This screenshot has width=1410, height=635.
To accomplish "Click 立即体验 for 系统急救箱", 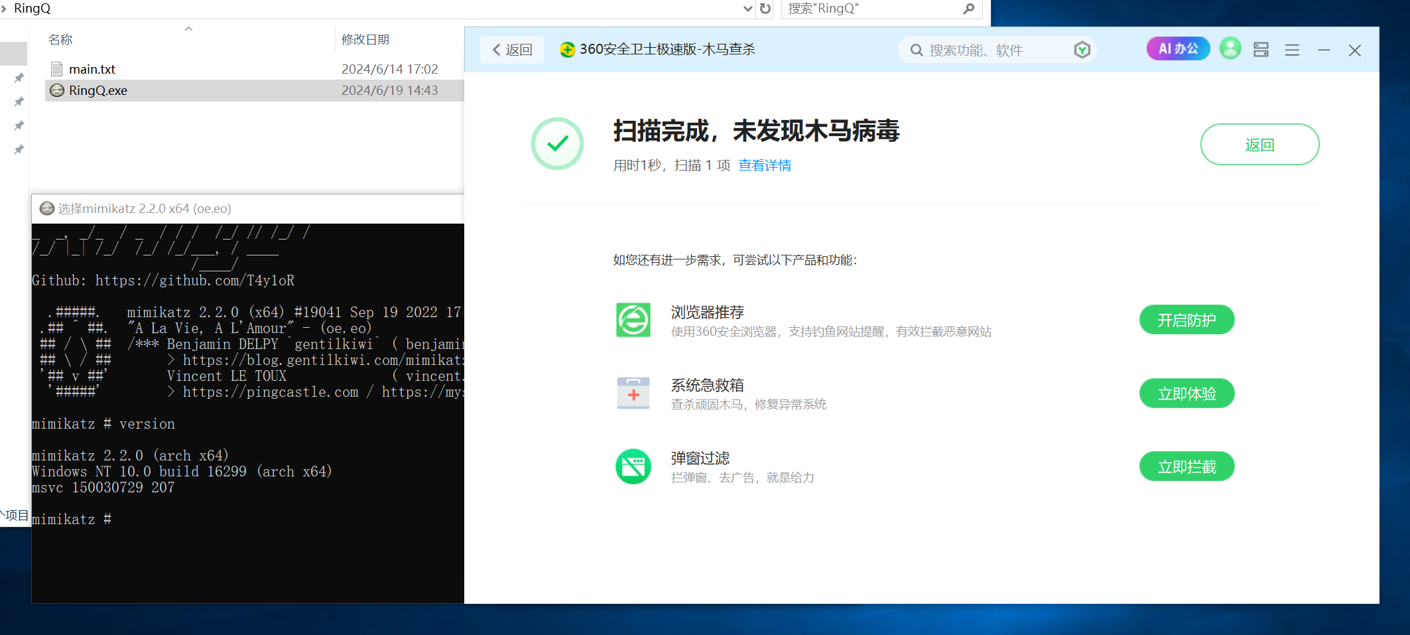I will 1186,393.
